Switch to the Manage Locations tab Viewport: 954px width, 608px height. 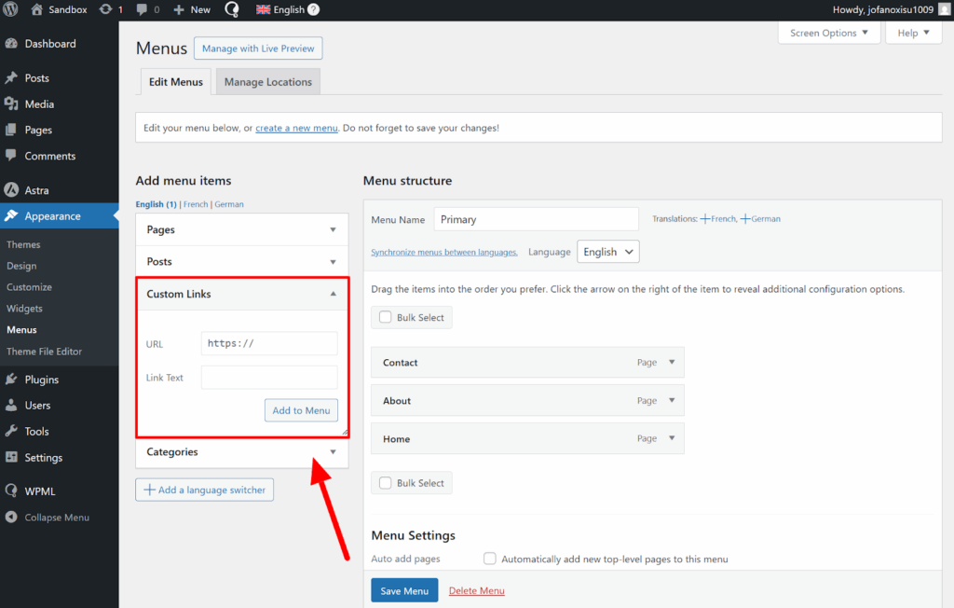267,82
